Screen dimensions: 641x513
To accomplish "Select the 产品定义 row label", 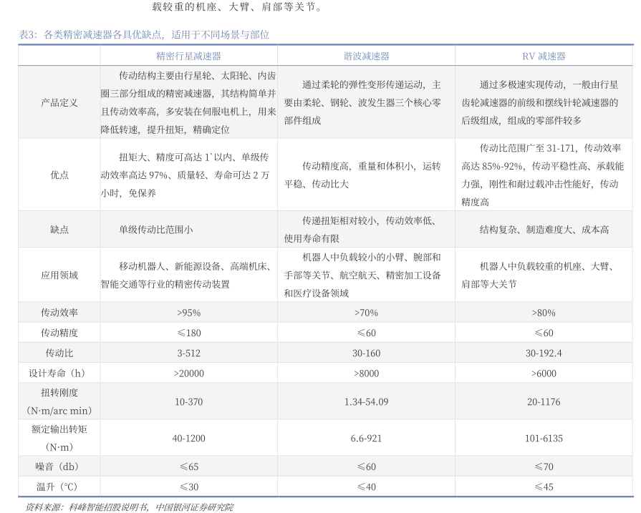I will 59,102.
